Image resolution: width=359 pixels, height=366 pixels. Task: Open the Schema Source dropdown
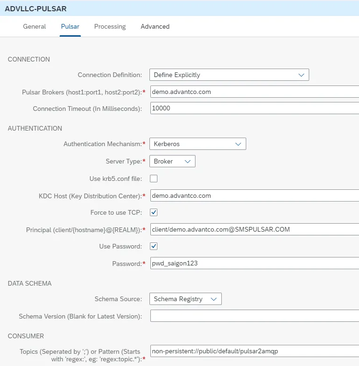tap(185, 299)
